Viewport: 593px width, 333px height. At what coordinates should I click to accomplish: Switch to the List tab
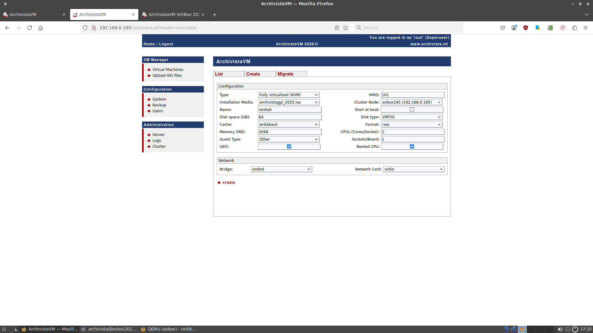pos(219,74)
